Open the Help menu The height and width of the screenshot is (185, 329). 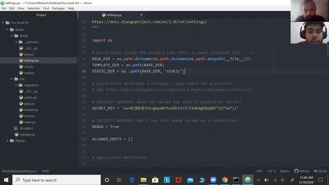click(x=71, y=8)
